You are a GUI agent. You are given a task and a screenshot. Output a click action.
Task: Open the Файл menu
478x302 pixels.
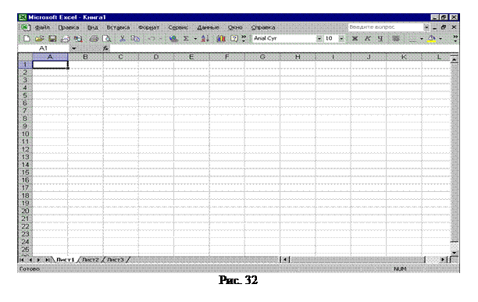[x=42, y=27]
